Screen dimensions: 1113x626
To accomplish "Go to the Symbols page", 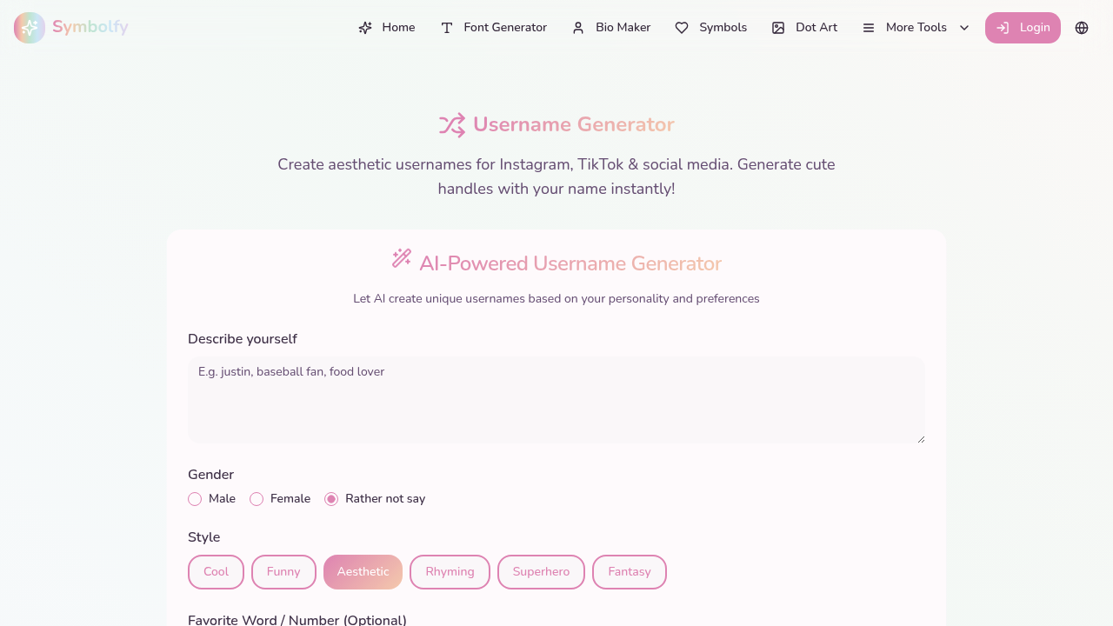I will click(723, 27).
